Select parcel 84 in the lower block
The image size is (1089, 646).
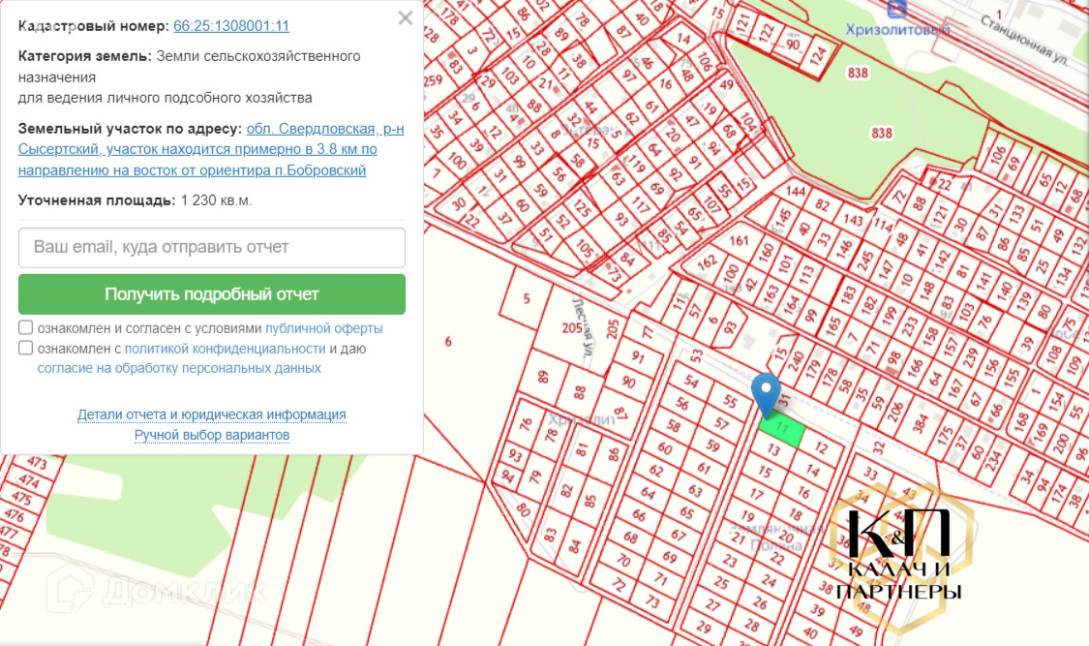(574, 546)
